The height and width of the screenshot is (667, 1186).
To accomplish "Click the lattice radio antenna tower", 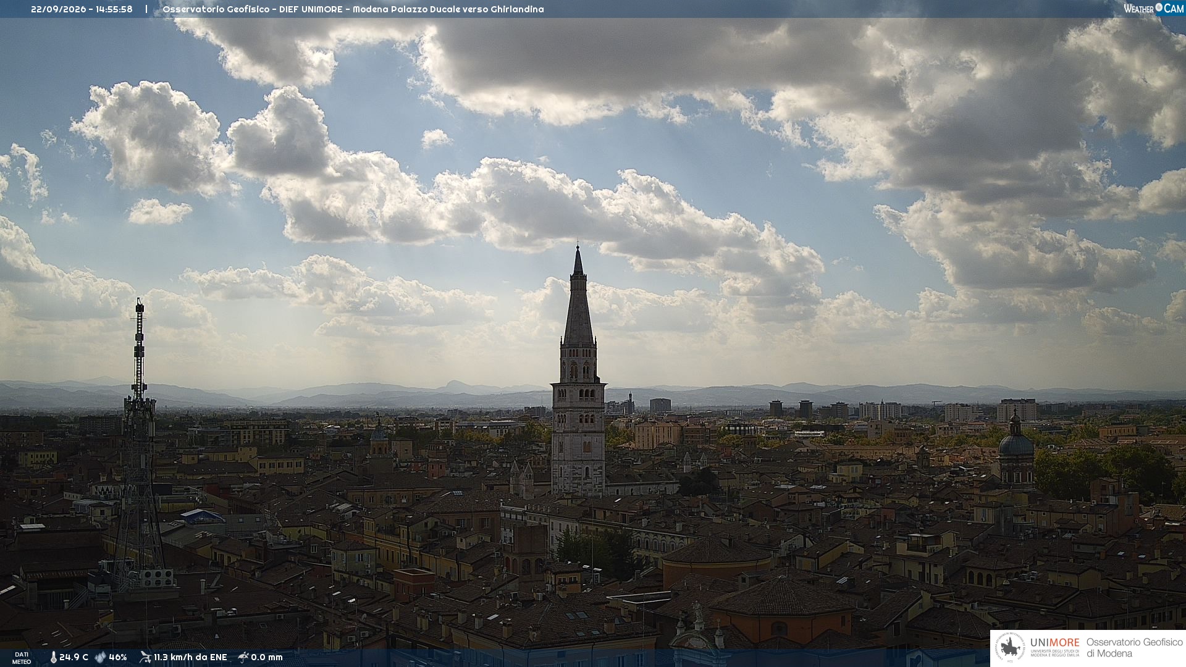I will pyautogui.click(x=139, y=445).
